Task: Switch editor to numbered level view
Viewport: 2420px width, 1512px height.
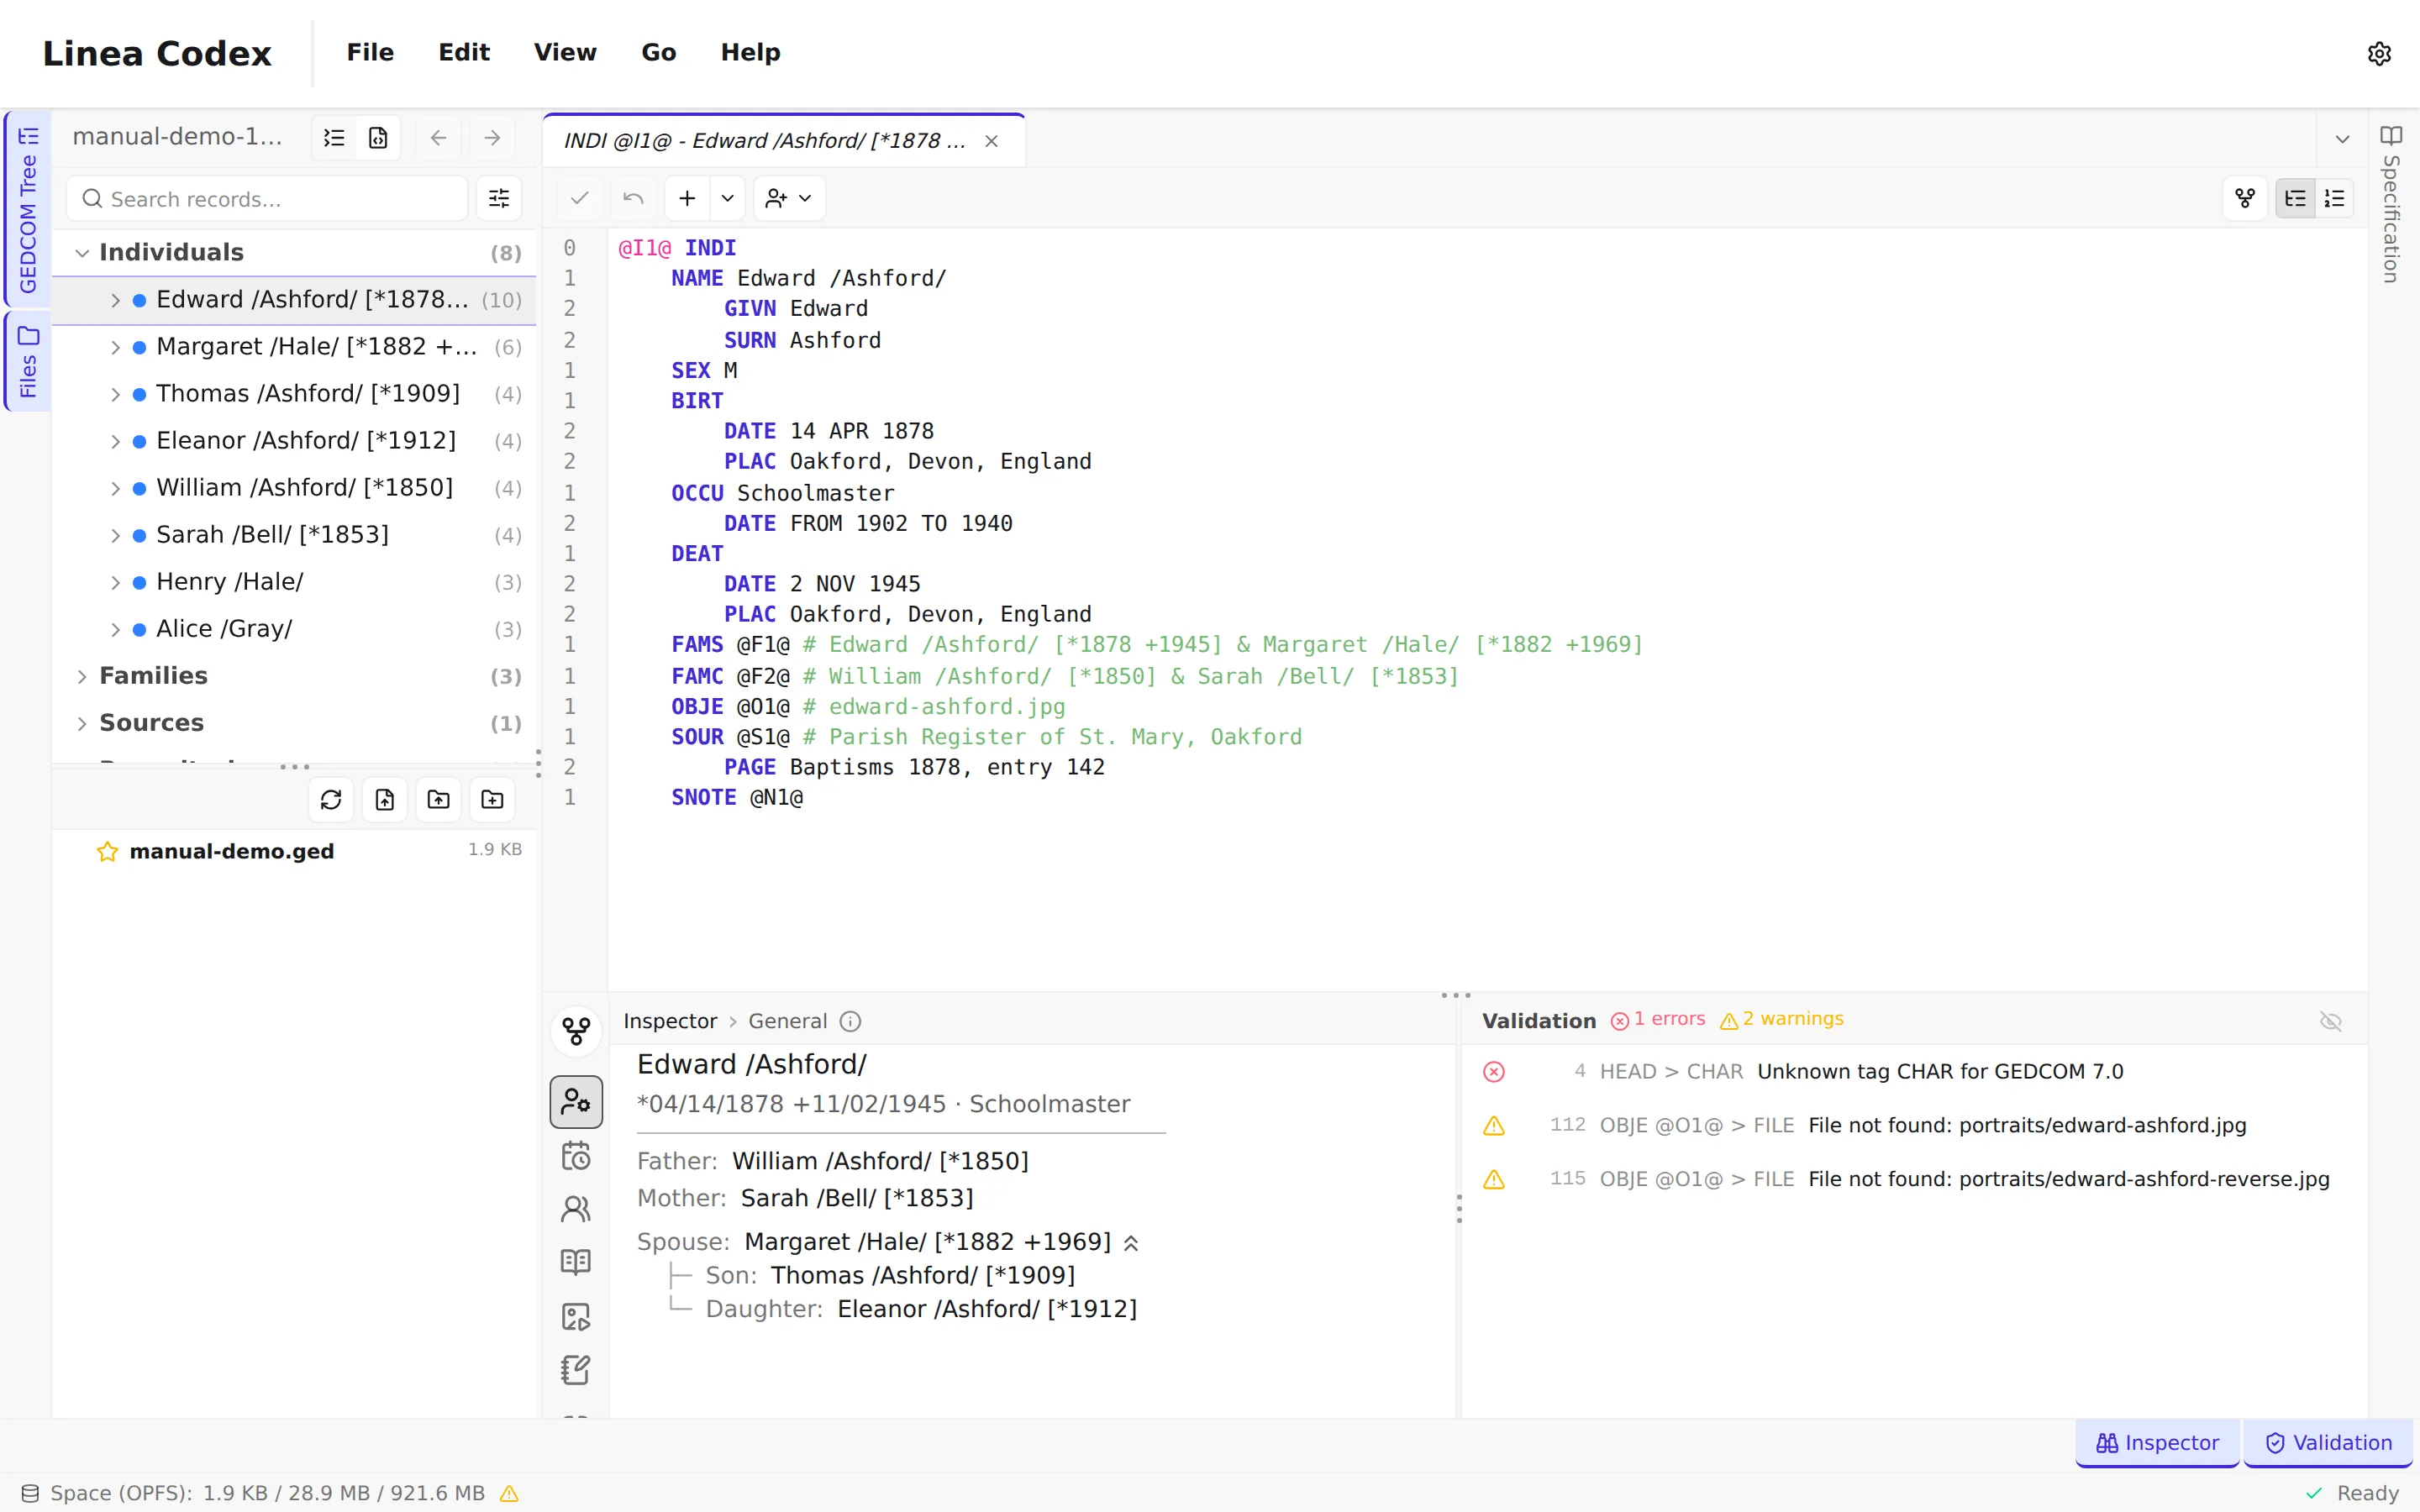Action: 2335,198
